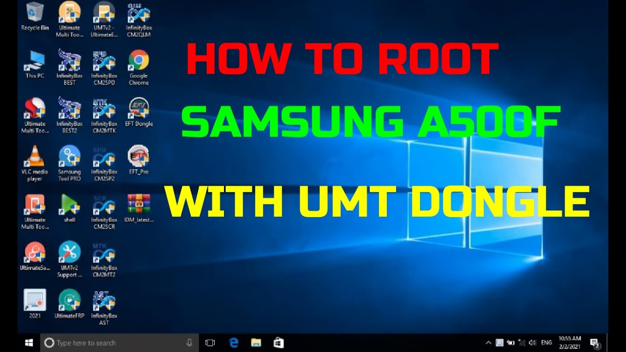The height and width of the screenshot is (352, 626).
Task: Open Google Chrome desktop shortcut
Action: point(139,67)
